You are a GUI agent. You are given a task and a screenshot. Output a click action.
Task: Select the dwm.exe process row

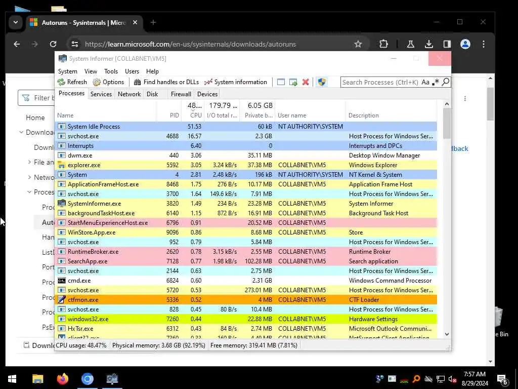246,155
